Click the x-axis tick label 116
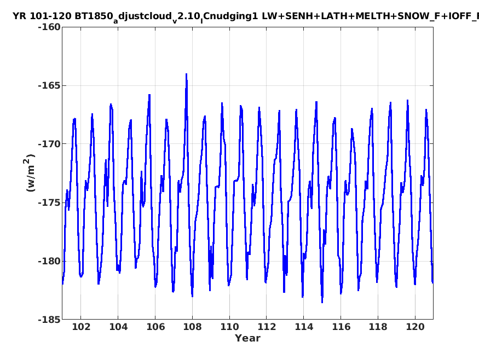 [341, 327]
